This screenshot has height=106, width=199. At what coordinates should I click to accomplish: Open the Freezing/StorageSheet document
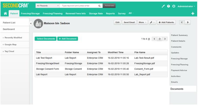point(48,63)
